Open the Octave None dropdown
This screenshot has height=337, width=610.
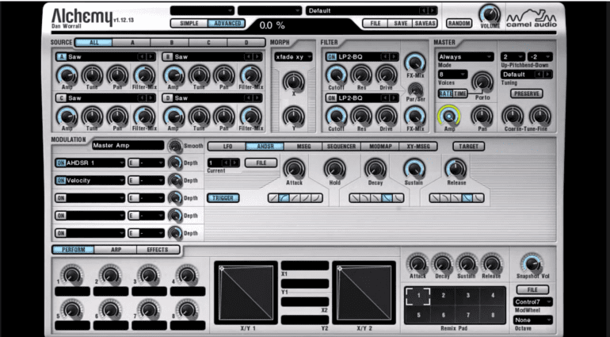[532, 320]
